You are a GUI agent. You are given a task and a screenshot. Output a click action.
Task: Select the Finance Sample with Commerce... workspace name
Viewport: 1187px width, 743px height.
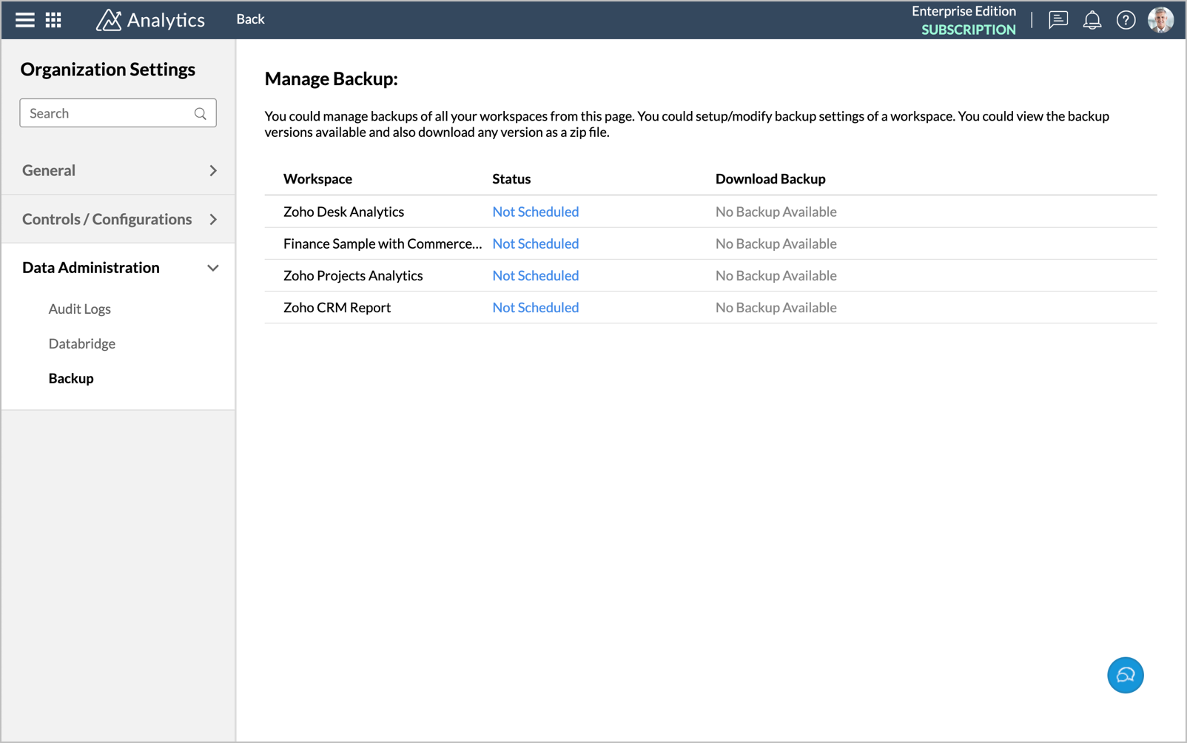pos(383,243)
